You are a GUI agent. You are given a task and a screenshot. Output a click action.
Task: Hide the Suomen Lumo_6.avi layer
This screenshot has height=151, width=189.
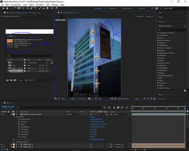(2, 114)
